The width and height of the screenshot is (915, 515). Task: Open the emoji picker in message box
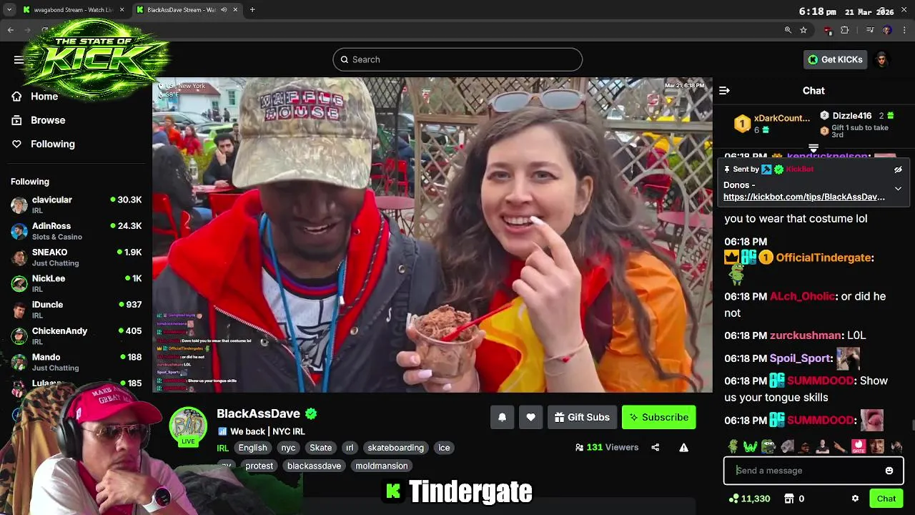tap(889, 471)
